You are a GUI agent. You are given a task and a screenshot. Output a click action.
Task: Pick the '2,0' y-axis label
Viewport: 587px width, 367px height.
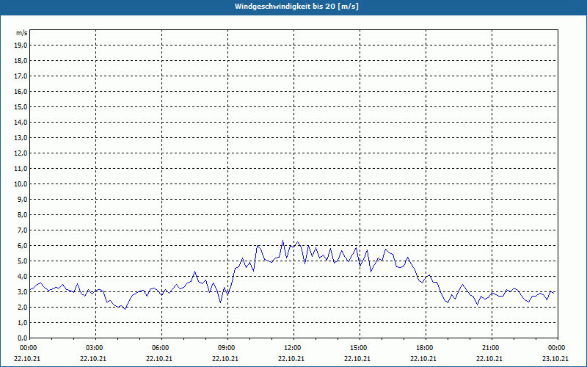pos(22,307)
